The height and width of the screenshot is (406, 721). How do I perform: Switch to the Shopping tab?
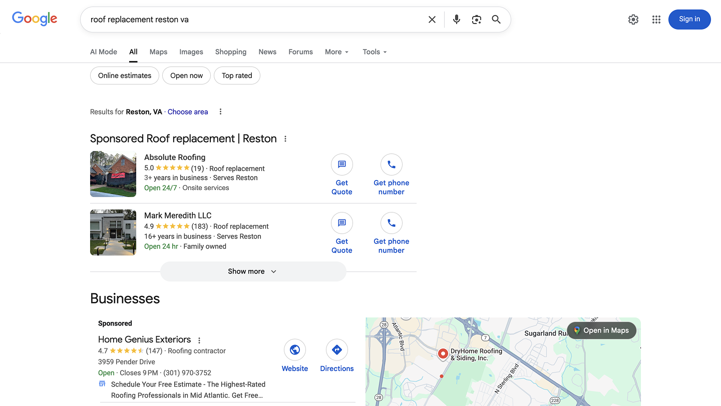(x=231, y=52)
